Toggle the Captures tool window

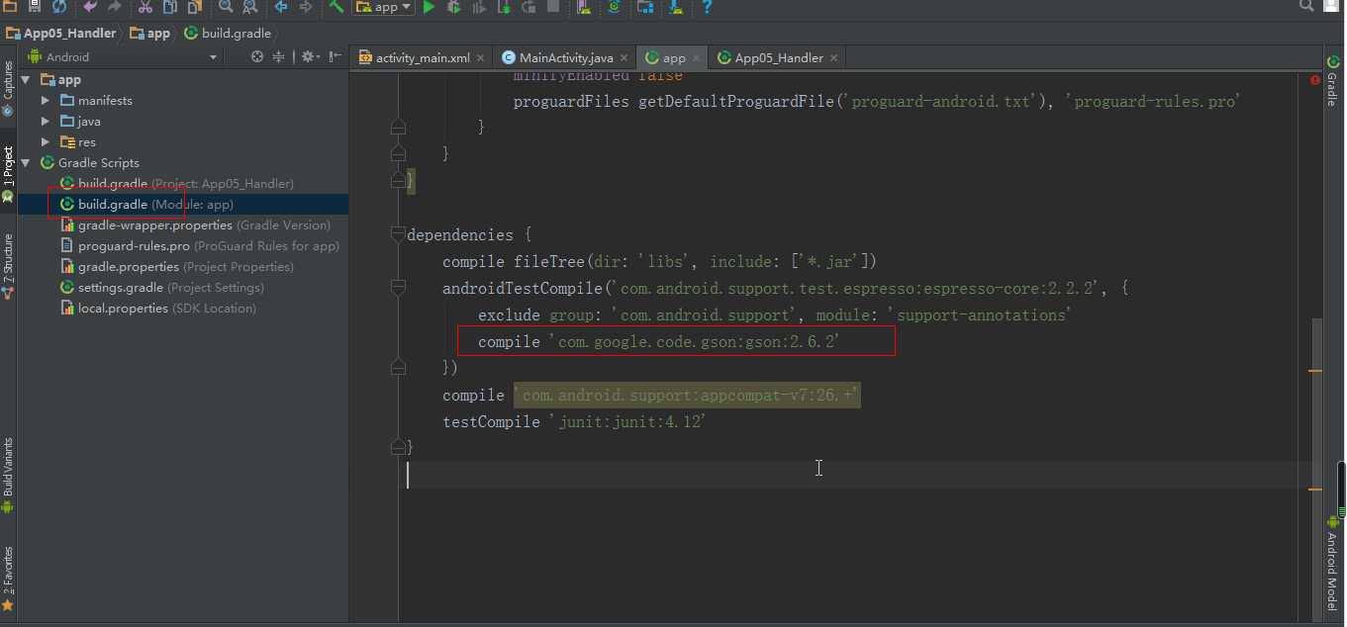click(x=8, y=87)
